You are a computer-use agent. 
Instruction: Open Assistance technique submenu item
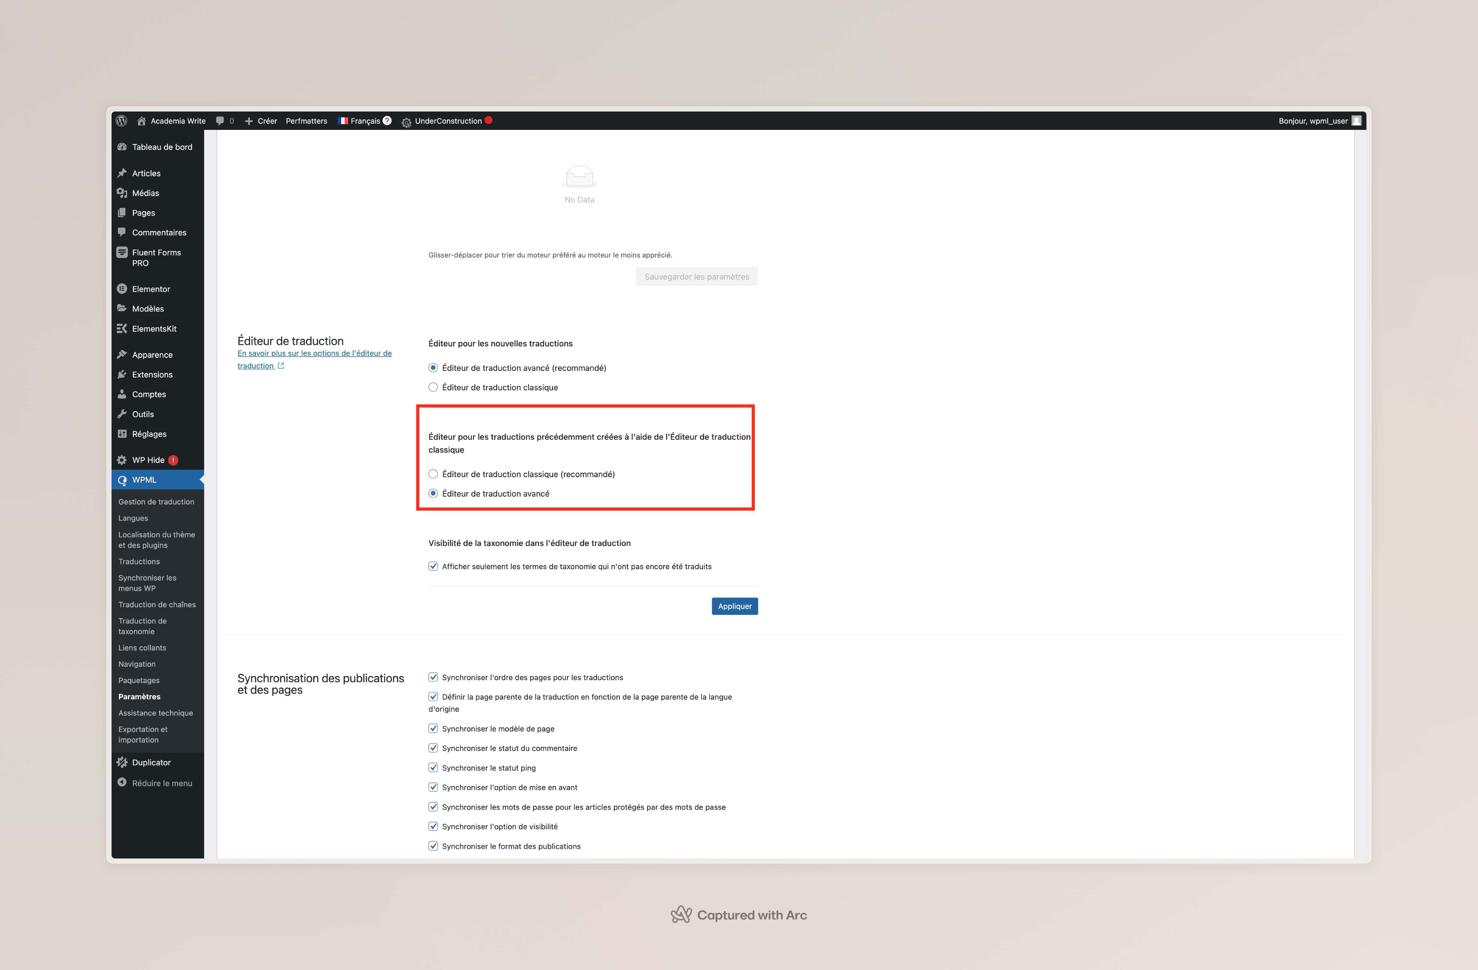(x=156, y=713)
